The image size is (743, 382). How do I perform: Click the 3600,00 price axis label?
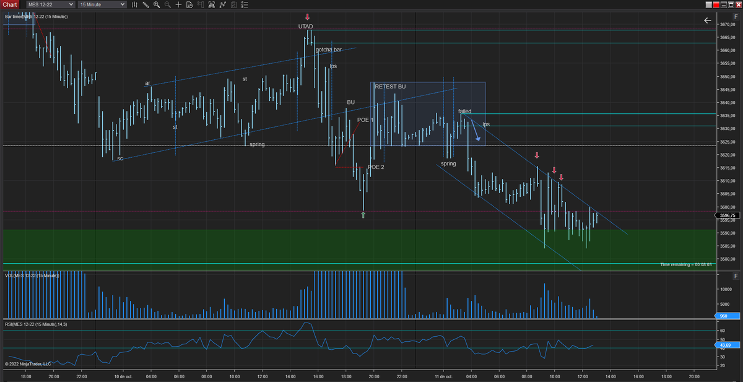point(728,207)
